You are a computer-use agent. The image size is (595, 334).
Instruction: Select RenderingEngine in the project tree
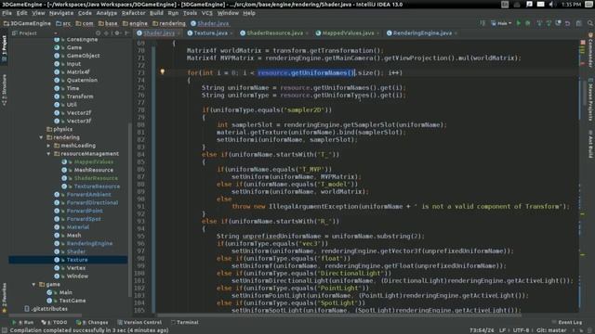(89, 243)
